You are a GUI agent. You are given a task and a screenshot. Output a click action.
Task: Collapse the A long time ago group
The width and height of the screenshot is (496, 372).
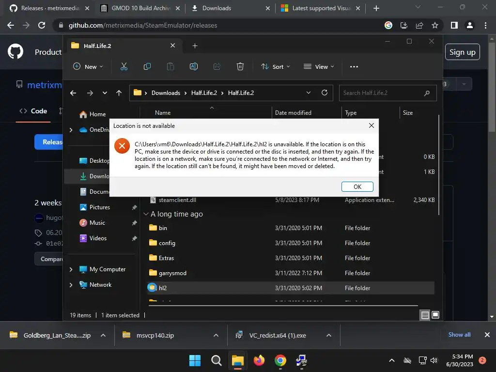point(146,214)
